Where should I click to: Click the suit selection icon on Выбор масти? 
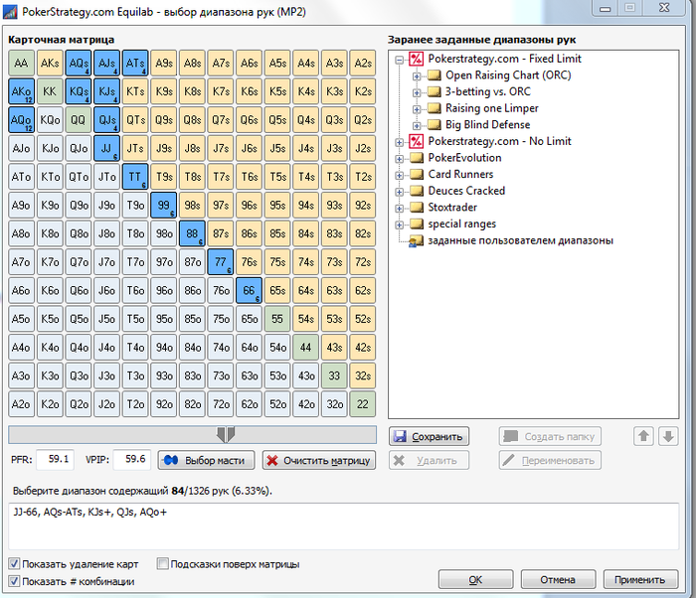click(x=171, y=461)
